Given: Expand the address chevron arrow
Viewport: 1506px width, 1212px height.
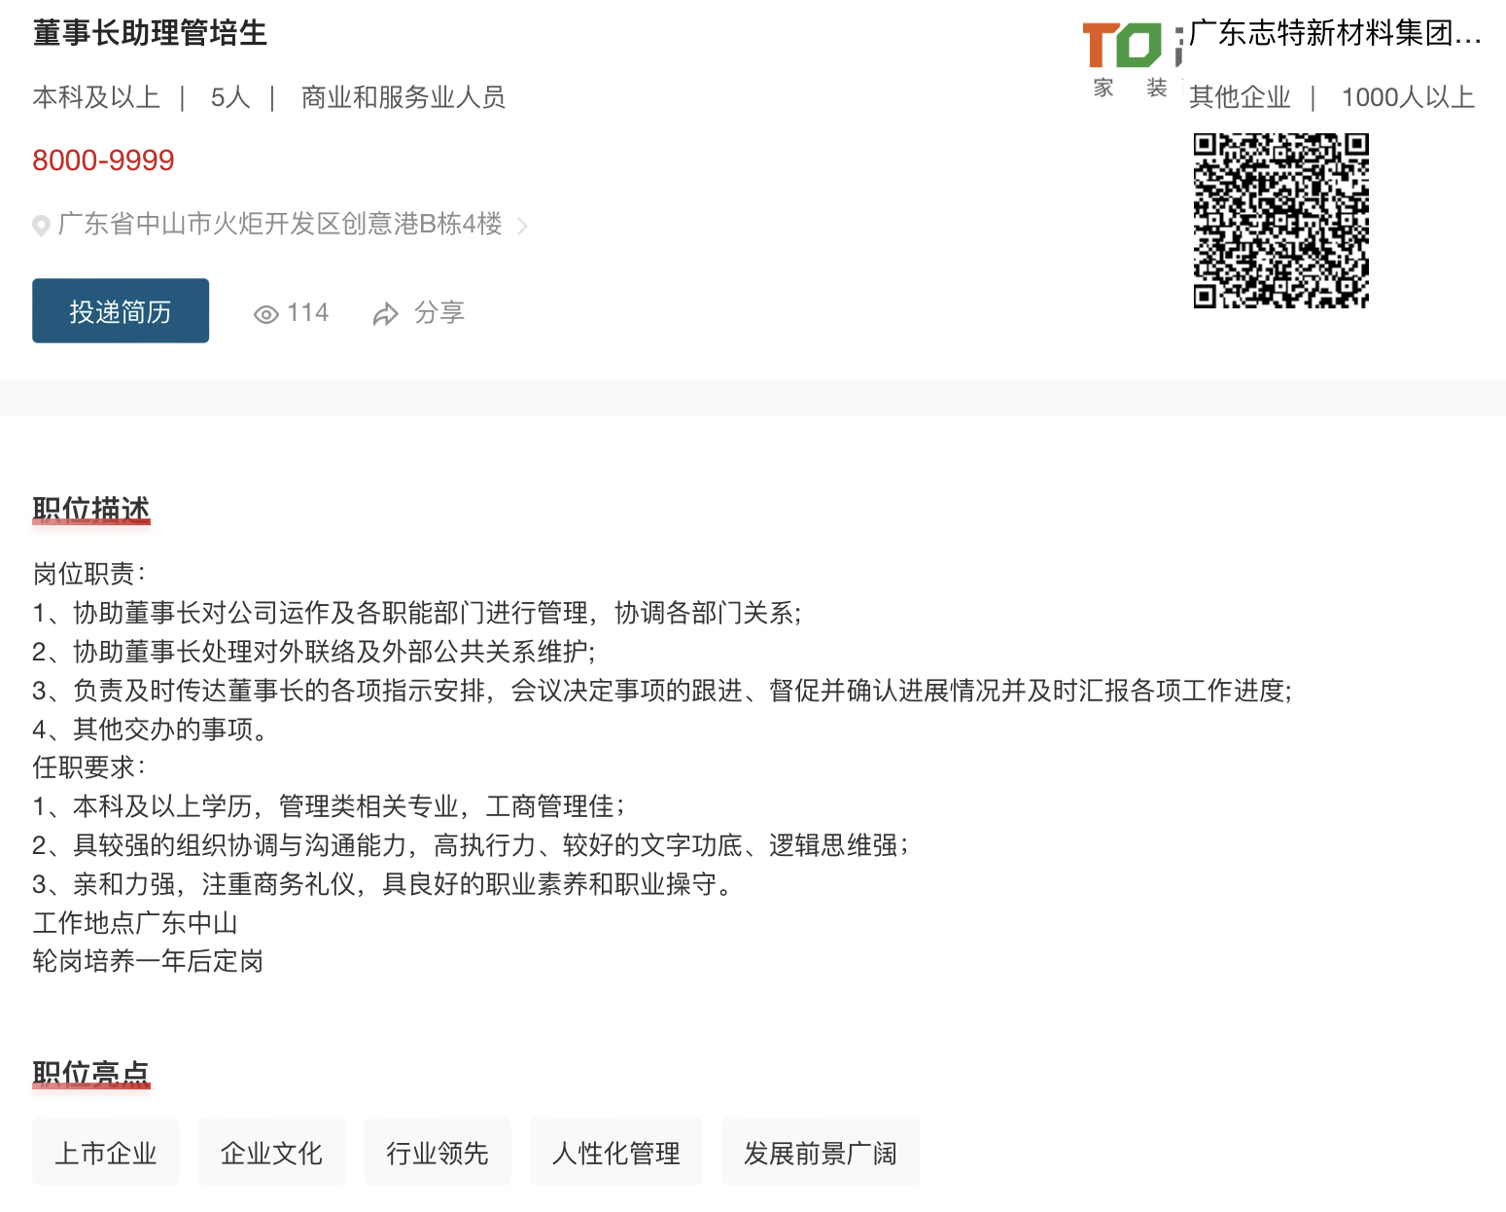Looking at the screenshot, I should coord(523,226).
